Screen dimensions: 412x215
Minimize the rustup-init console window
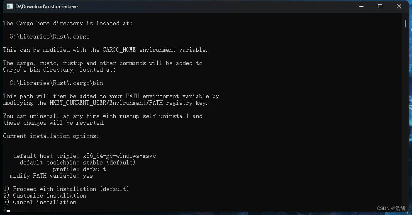[361, 7]
